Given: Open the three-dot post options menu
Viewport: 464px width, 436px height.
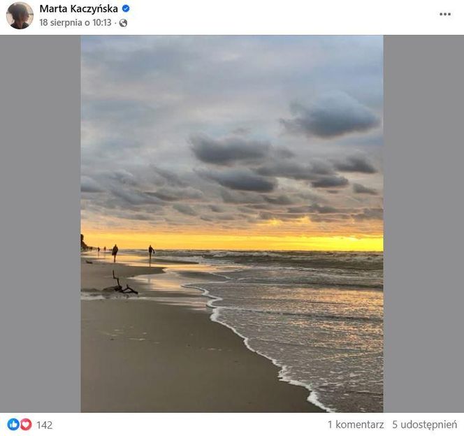Looking at the screenshot, I should (x=445, y=15).
